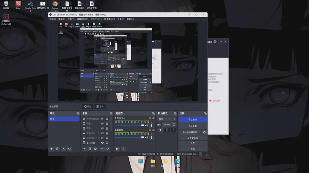Mute the 麦克风/Aux speaker icon
Image resolution: width=309 pixels, height=173 pixels.
point(146,125)
